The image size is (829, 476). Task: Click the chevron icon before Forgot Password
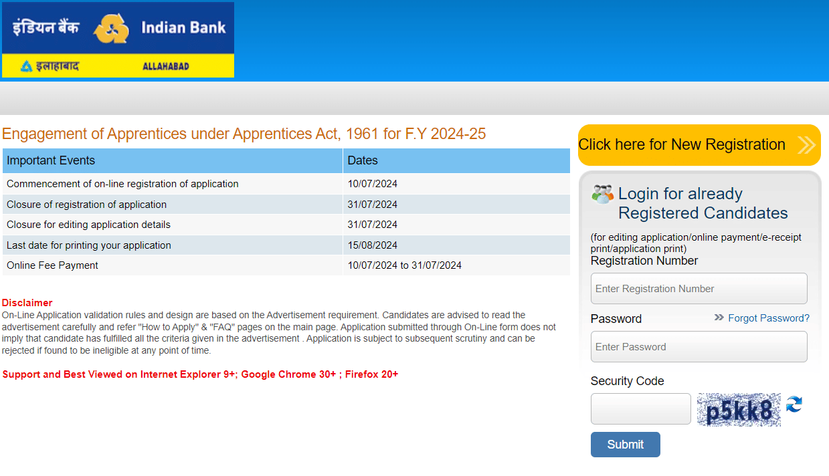(x=719, y=318)
